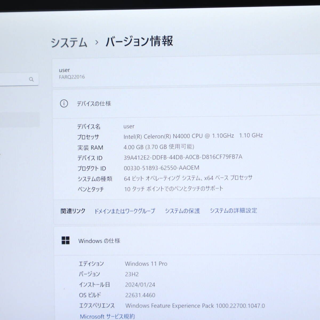This screenshot has height=320, width=320.
Task: Click the システムの種類 label
Action: (x=95, y=179)
